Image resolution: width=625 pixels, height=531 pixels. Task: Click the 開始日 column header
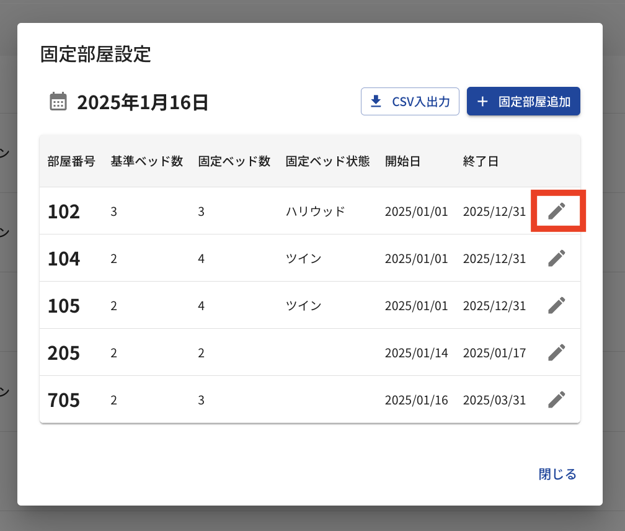[x=402, y=161]
